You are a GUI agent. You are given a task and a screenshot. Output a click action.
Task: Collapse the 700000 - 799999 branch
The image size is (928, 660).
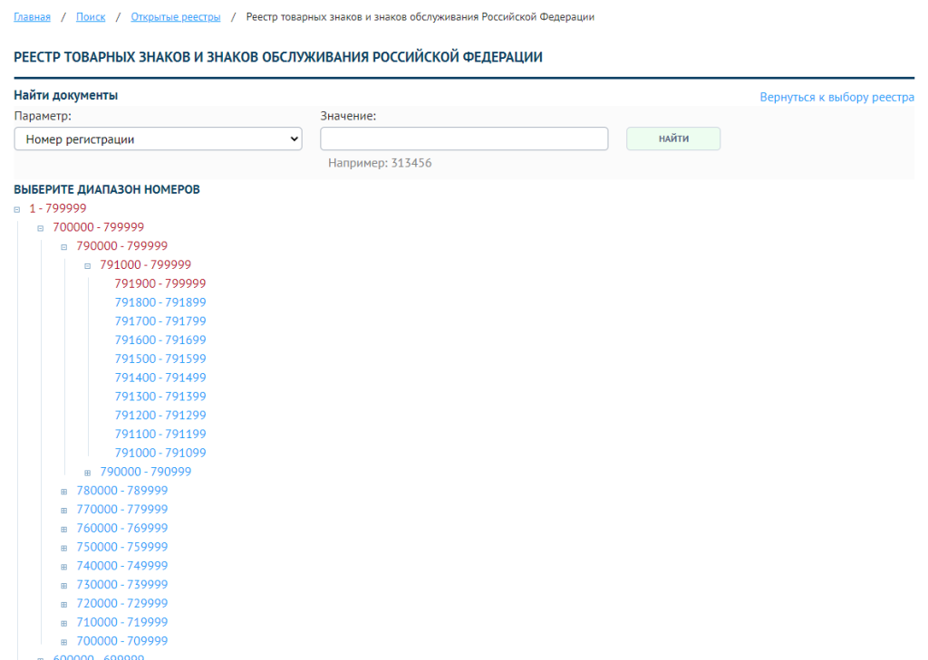point(40,227)
